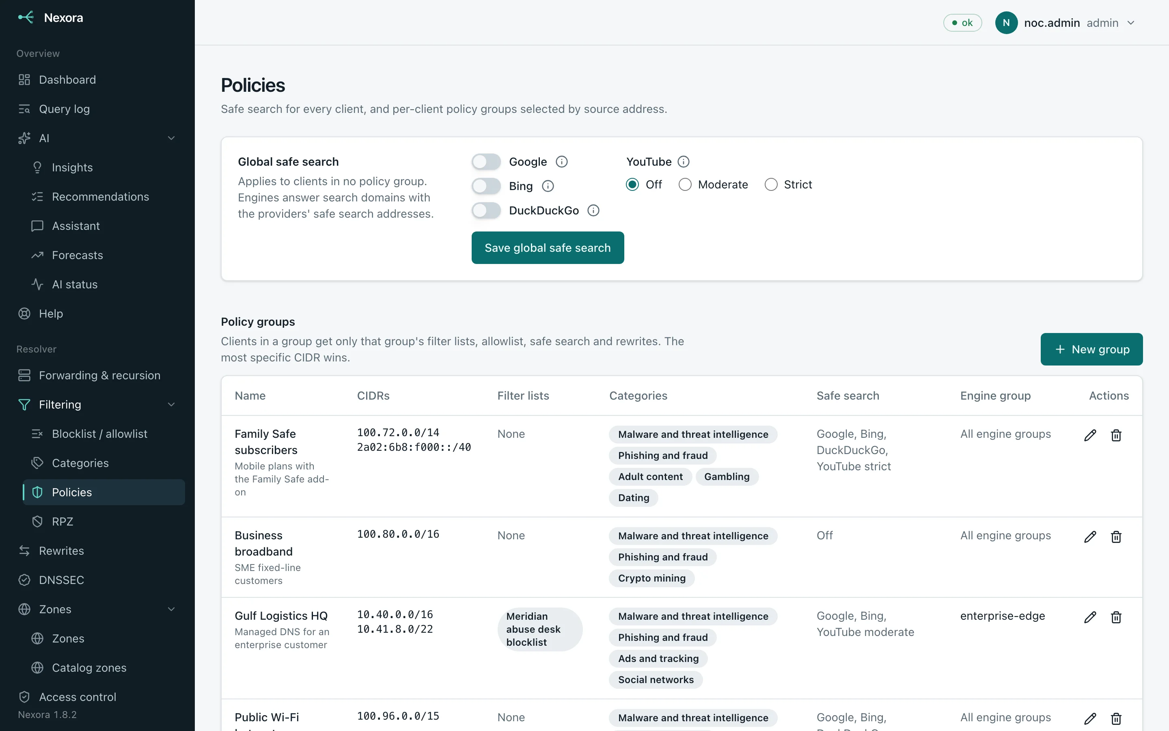Click the Filtering funnel icon
Image resolution: width=1169 pixels, height=731 pixels.
pos(24,404)
